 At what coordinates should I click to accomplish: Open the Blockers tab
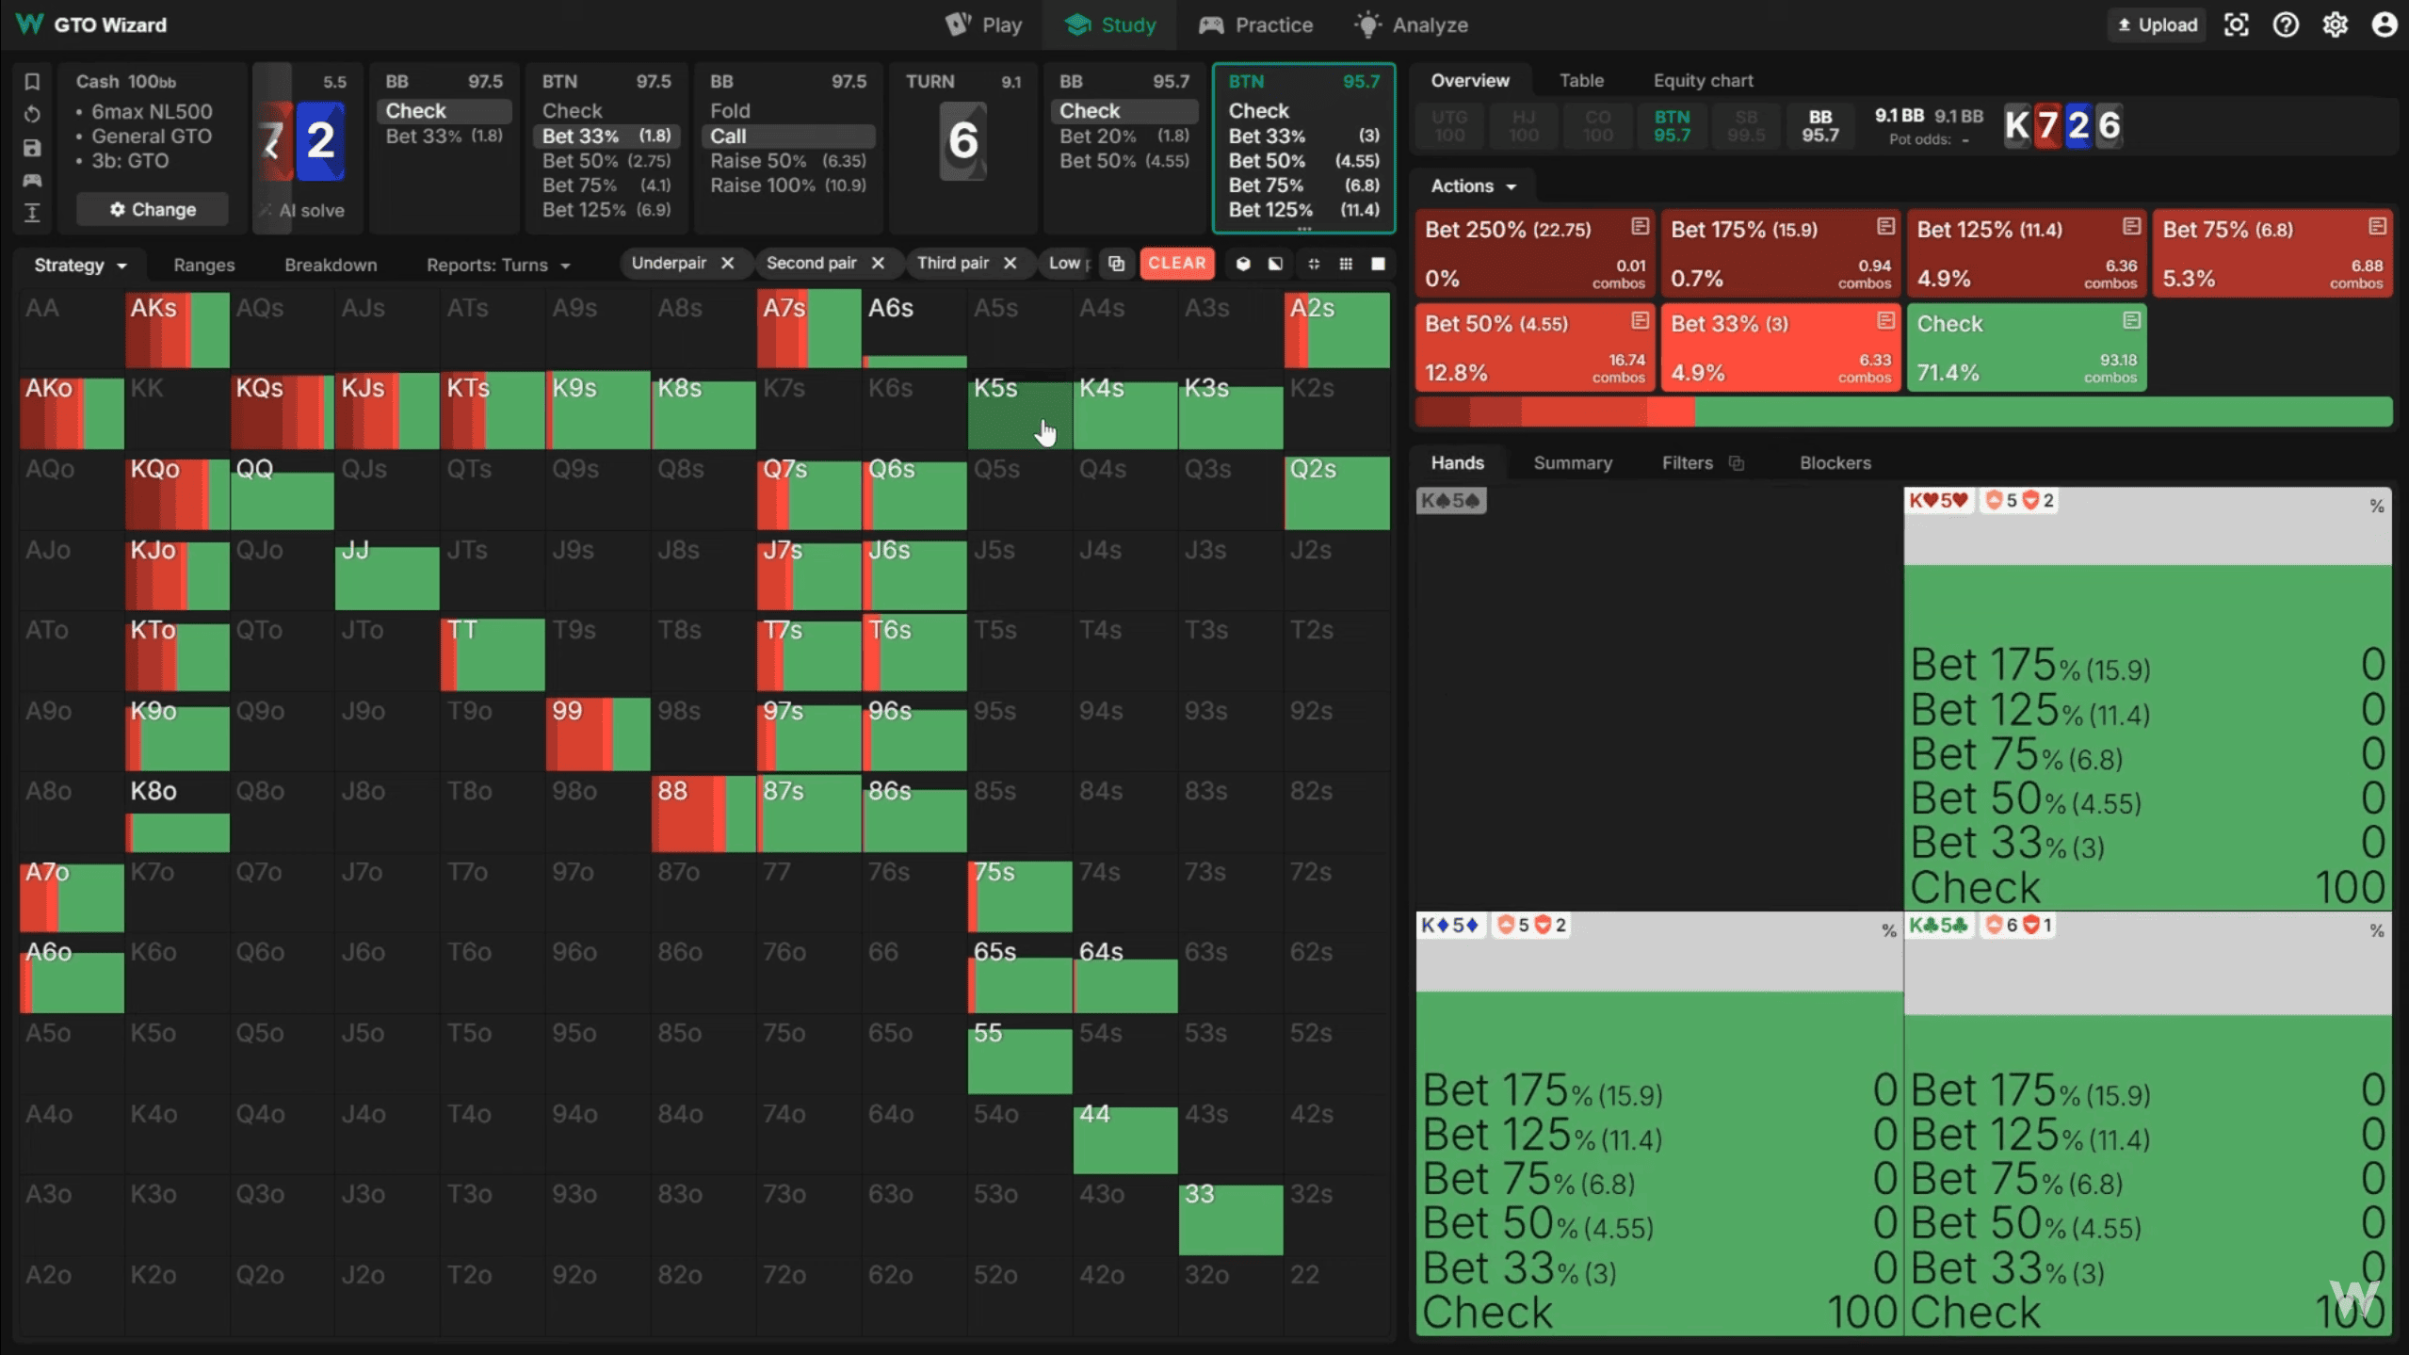(x=1835, y=462)
